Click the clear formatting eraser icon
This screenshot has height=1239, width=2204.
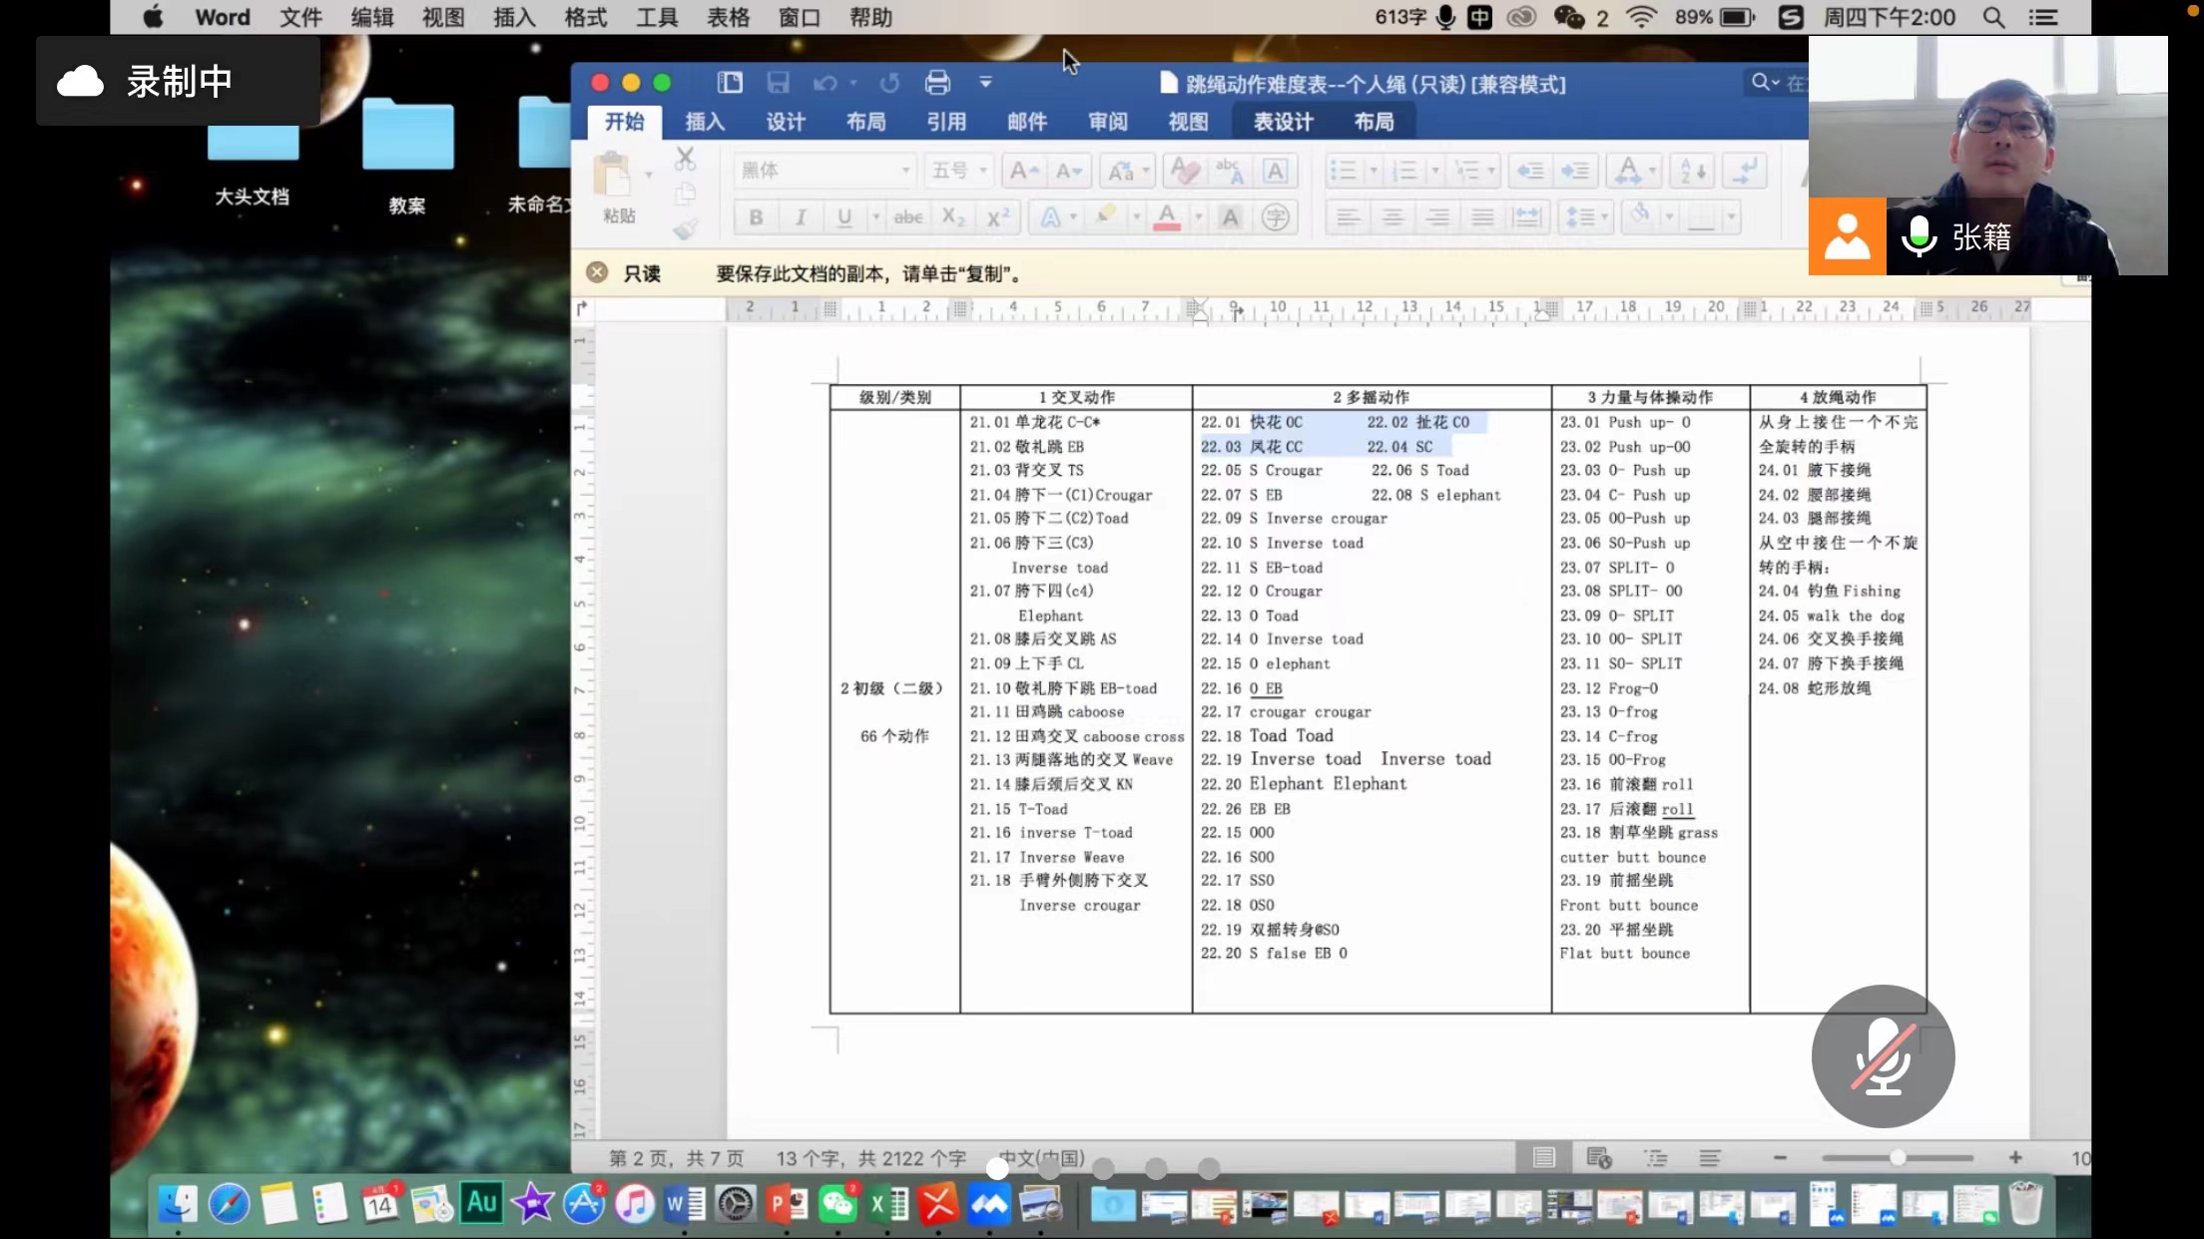pyautogui.click(x=1185, y=172)
